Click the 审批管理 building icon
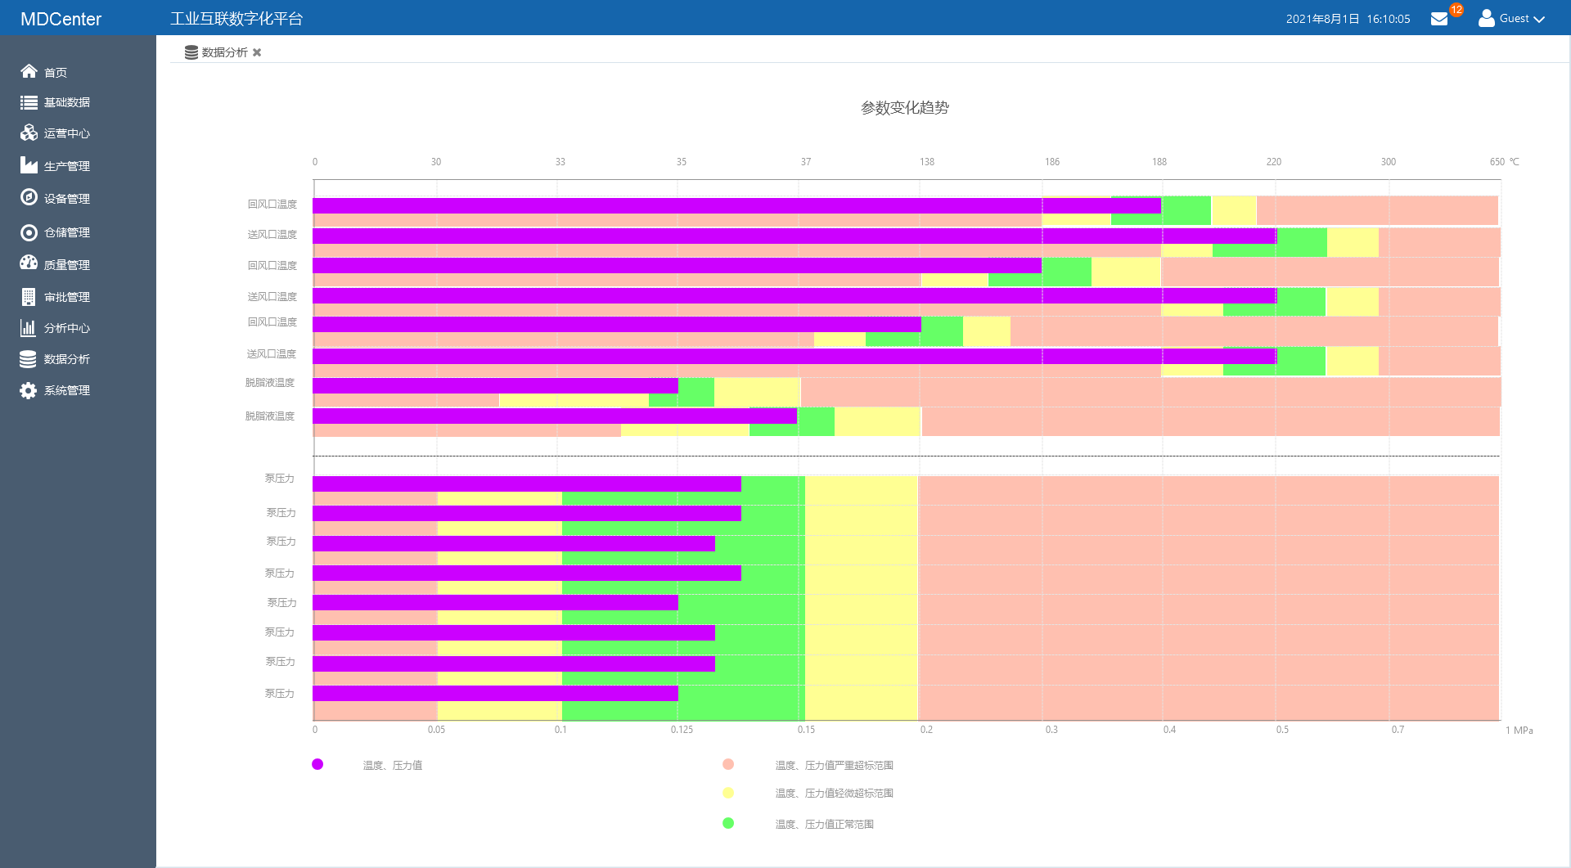The height and width of the screenshot is (868, 1571). [x=29, y=296]
